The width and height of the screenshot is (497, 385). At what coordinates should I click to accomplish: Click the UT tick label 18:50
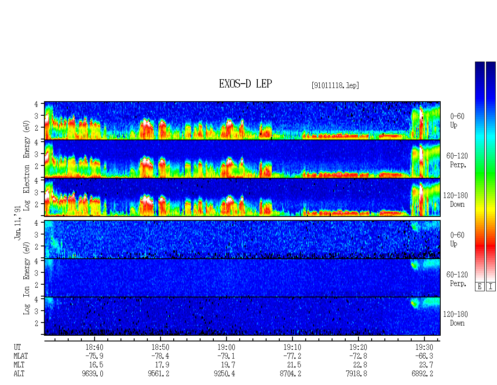160,347
